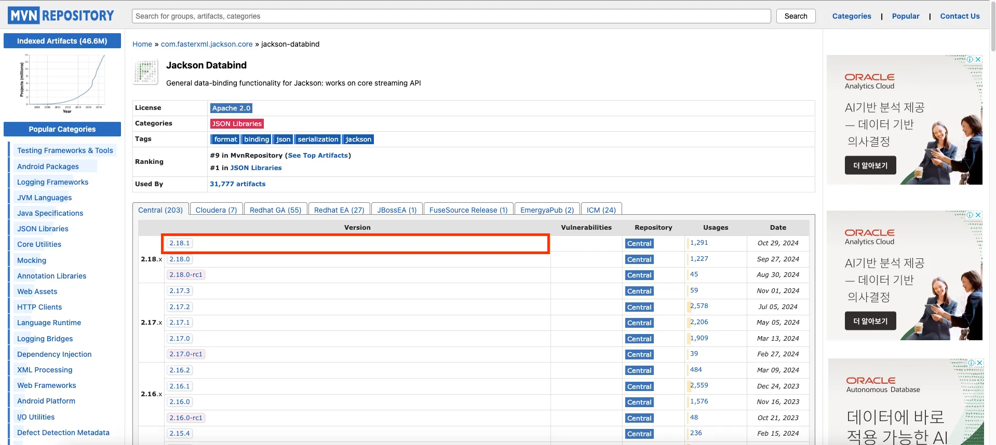Screen dimensions: 996x445
Task: Open Defect Detection Metadata category
Action: click(63, 432)
